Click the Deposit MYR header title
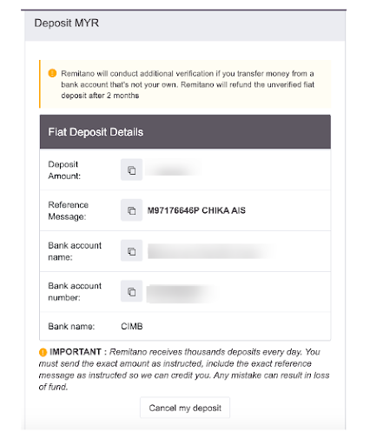The image size is (370, 445). tap(67, 23)
